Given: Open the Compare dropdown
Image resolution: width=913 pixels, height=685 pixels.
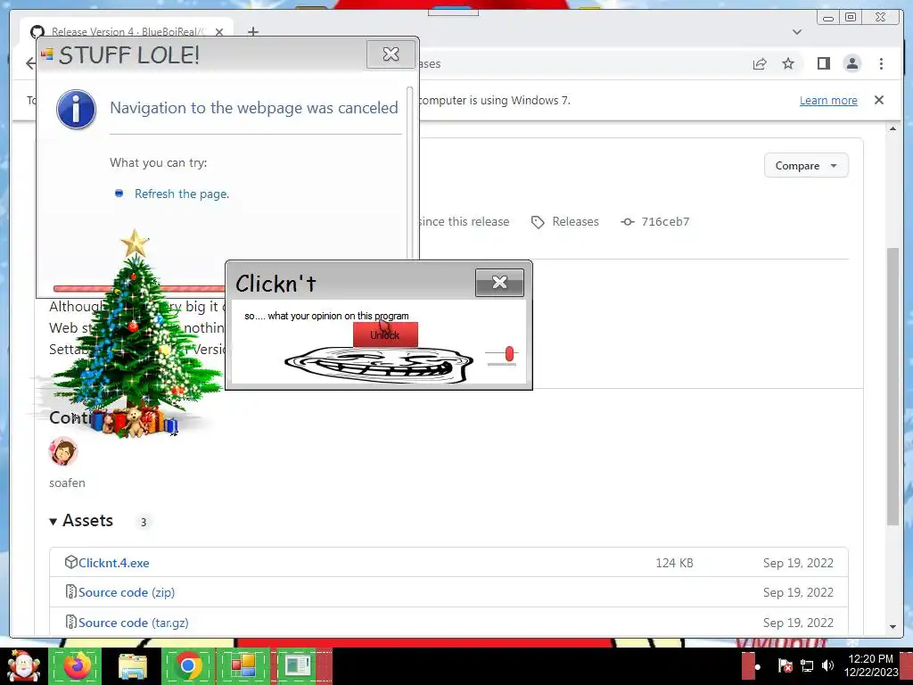Looking at the screenshot, I should (x=806, y=166).
